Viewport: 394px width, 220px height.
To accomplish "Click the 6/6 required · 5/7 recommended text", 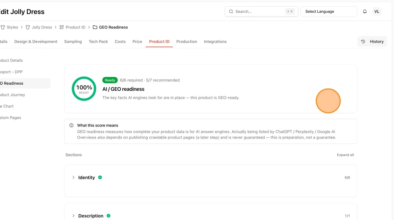I will [x=150, y=80].
